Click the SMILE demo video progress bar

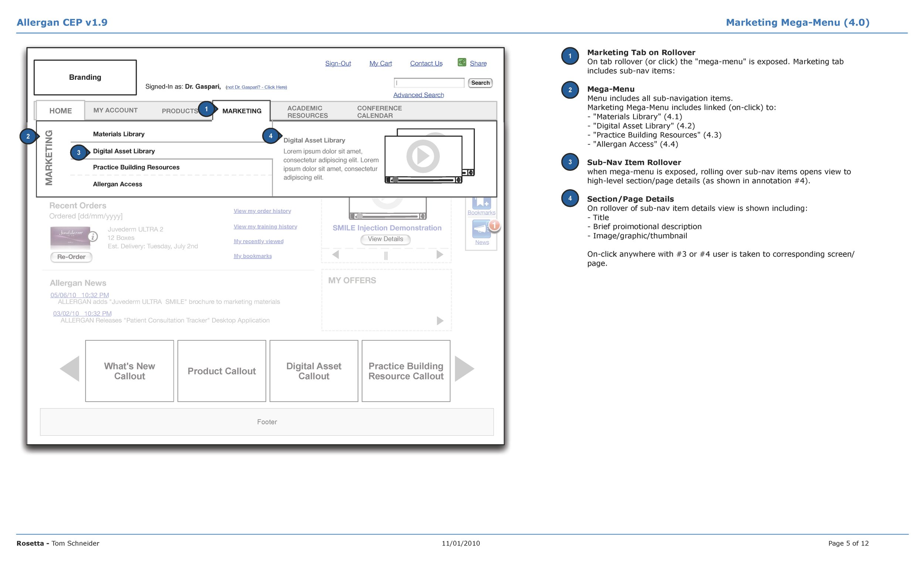click(387, 216)
